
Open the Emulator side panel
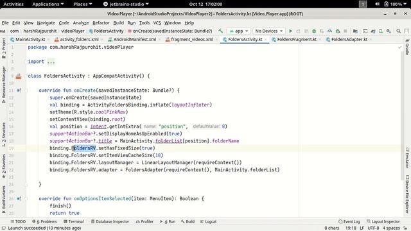pyautogui.click(x=407, y=157)
